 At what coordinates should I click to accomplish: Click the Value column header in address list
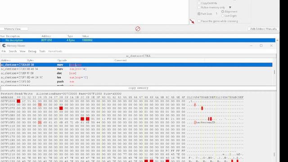pyautogui.click(x=85, y=36)
